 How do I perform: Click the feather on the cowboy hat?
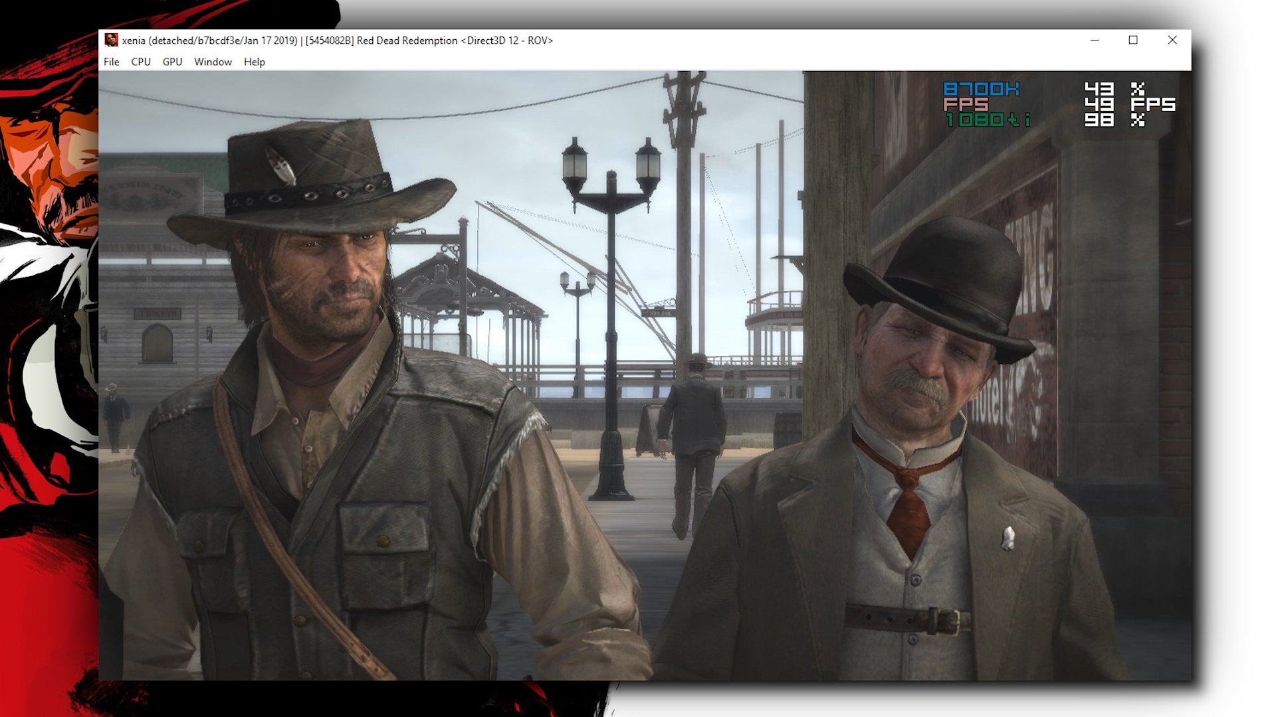click(281, 166)
